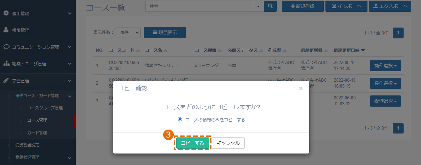This screenshot has height=165, width=421.
Task: Sort by 公開ステータス column
Action: click(x=245, y=50)
